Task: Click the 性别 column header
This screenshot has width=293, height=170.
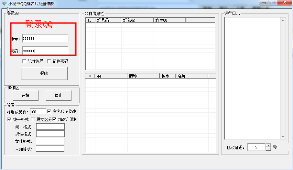Action: [168, 76]
